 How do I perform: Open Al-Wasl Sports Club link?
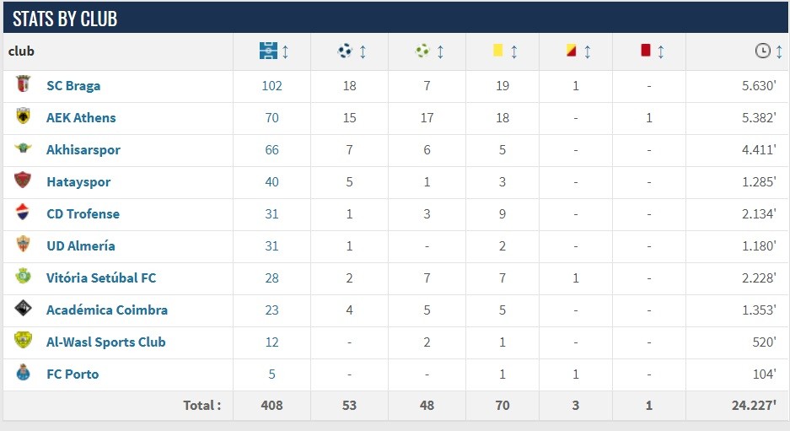pyautogui.click(x=106, y=342)
